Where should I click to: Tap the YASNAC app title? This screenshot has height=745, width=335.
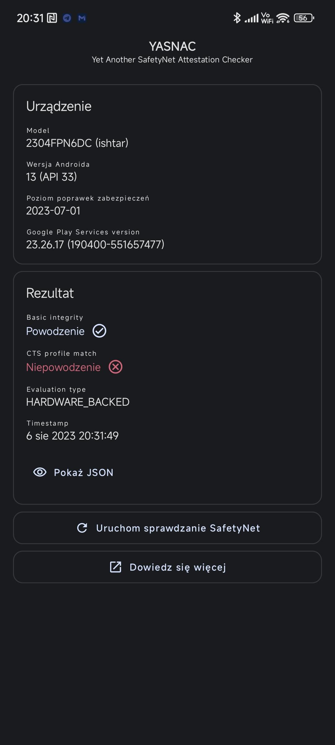(x=172, y=47)
